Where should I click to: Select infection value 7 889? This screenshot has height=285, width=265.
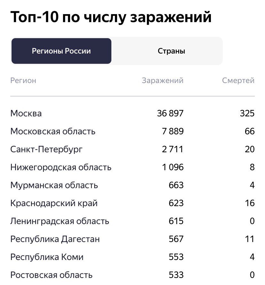pos(172,131)
